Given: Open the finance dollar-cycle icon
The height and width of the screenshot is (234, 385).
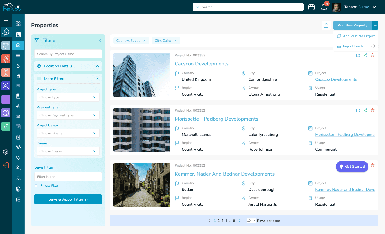Looking at the screenshot, I should coord(6,72).
